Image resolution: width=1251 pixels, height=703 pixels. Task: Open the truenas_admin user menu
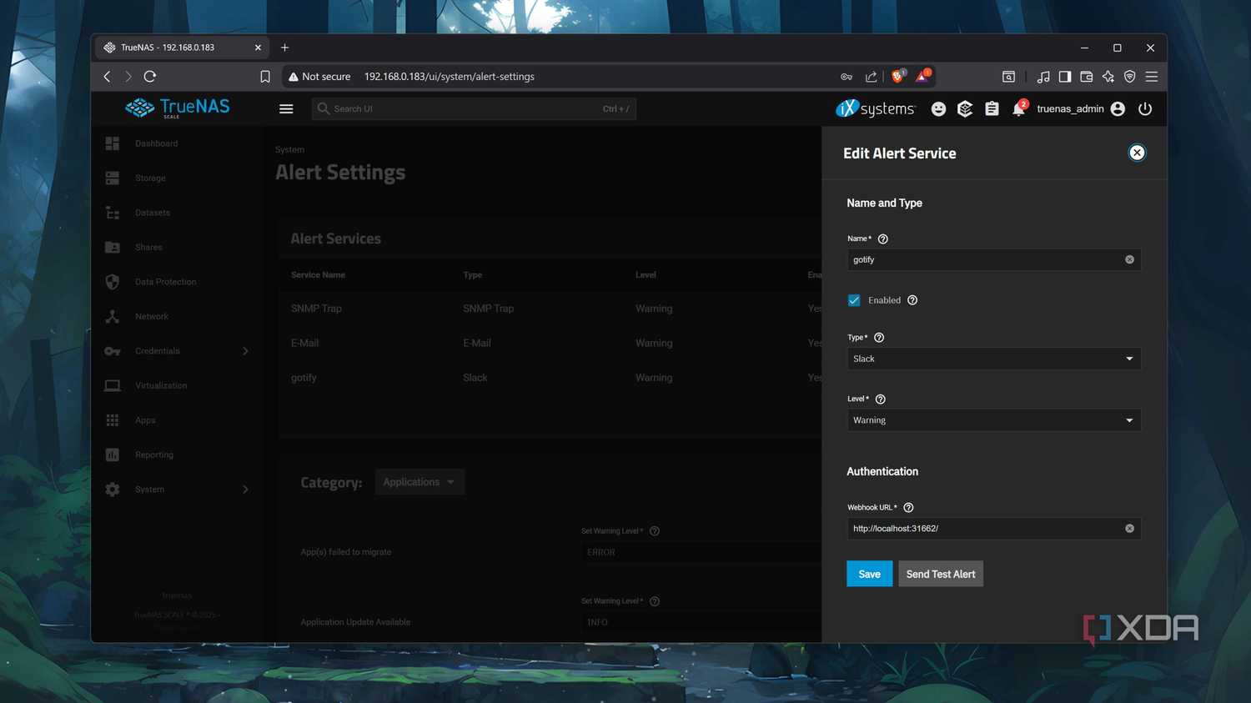coord(1081,109)
